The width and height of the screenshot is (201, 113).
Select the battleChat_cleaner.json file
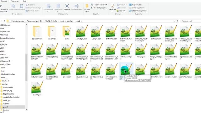[x=126, y=34]
